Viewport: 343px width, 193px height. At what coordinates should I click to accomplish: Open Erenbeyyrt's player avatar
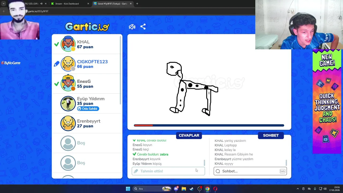(x=68, y=123)
